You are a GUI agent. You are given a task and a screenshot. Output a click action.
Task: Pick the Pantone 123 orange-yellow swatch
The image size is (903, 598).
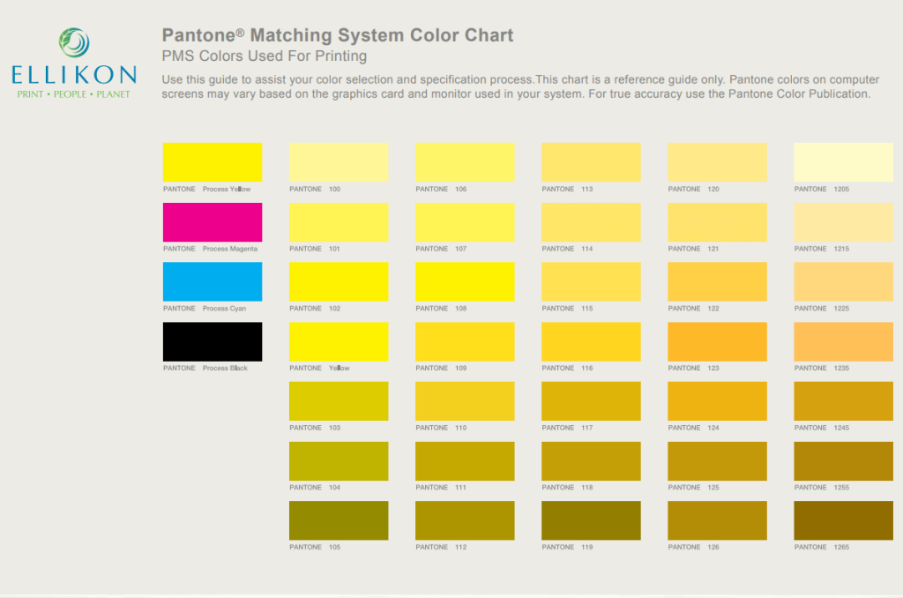pyautogui.click(x=717, y=341)
